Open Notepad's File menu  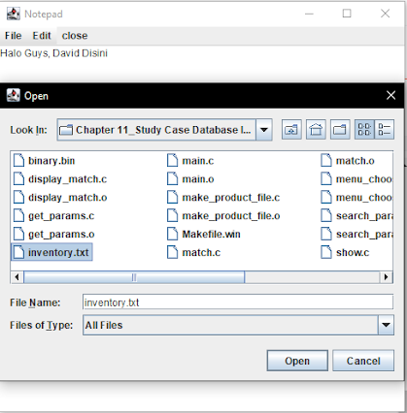click(14, 36)
